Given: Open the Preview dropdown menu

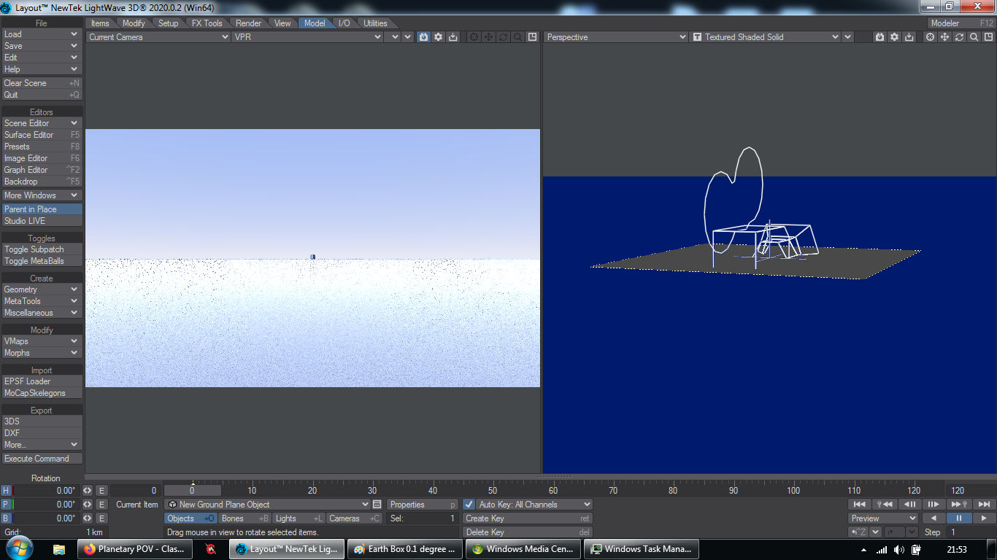Looking at the screenshot, I should coord(883,518).
